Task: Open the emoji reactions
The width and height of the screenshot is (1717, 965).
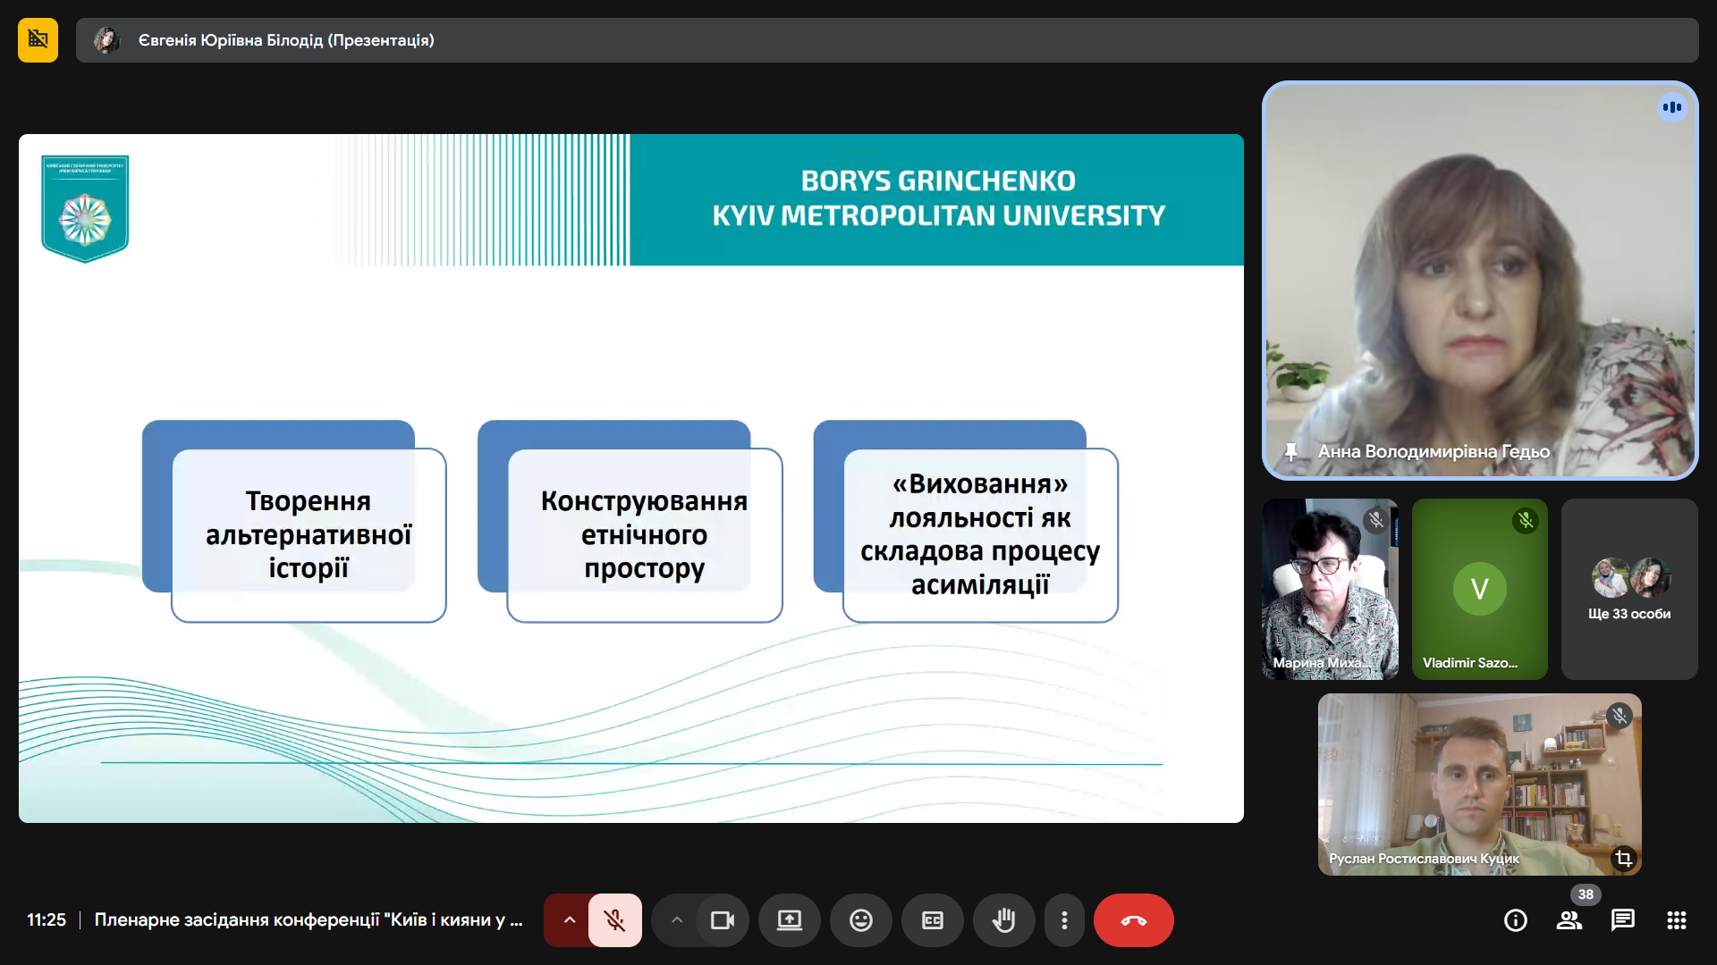Action: [x=860, y=920]
